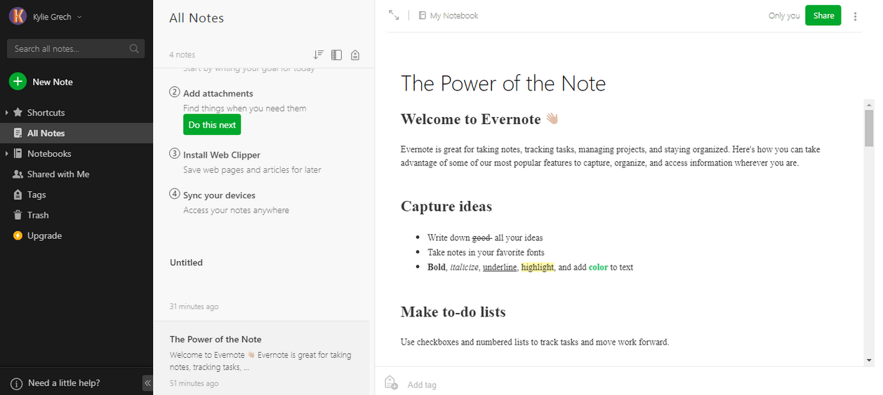The height and width of the screenshot is (395, 883).
Task: Click the Shared with Me people icon
Action: (18, 174)
